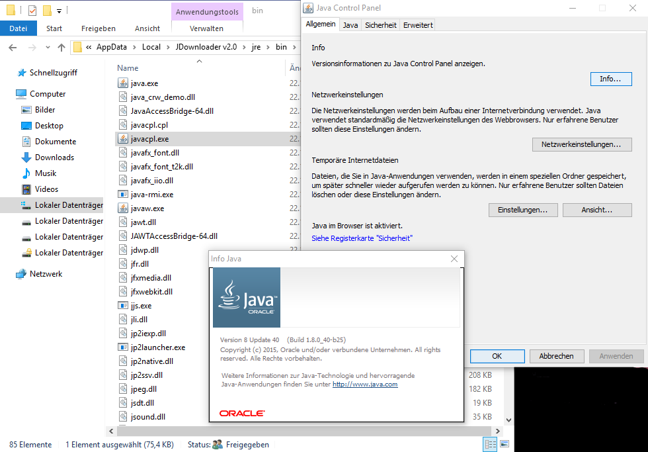Click the javaw.exe file icon

point(123,208)
